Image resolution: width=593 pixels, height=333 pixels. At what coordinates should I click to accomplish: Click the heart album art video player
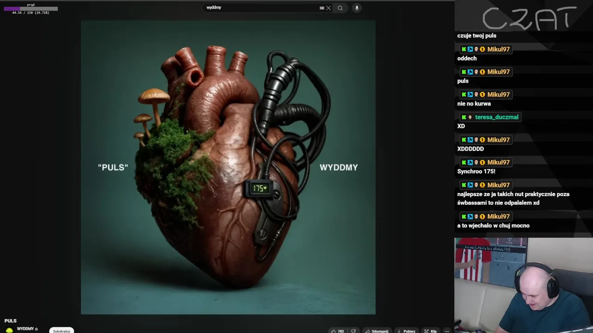coord(228,167)
